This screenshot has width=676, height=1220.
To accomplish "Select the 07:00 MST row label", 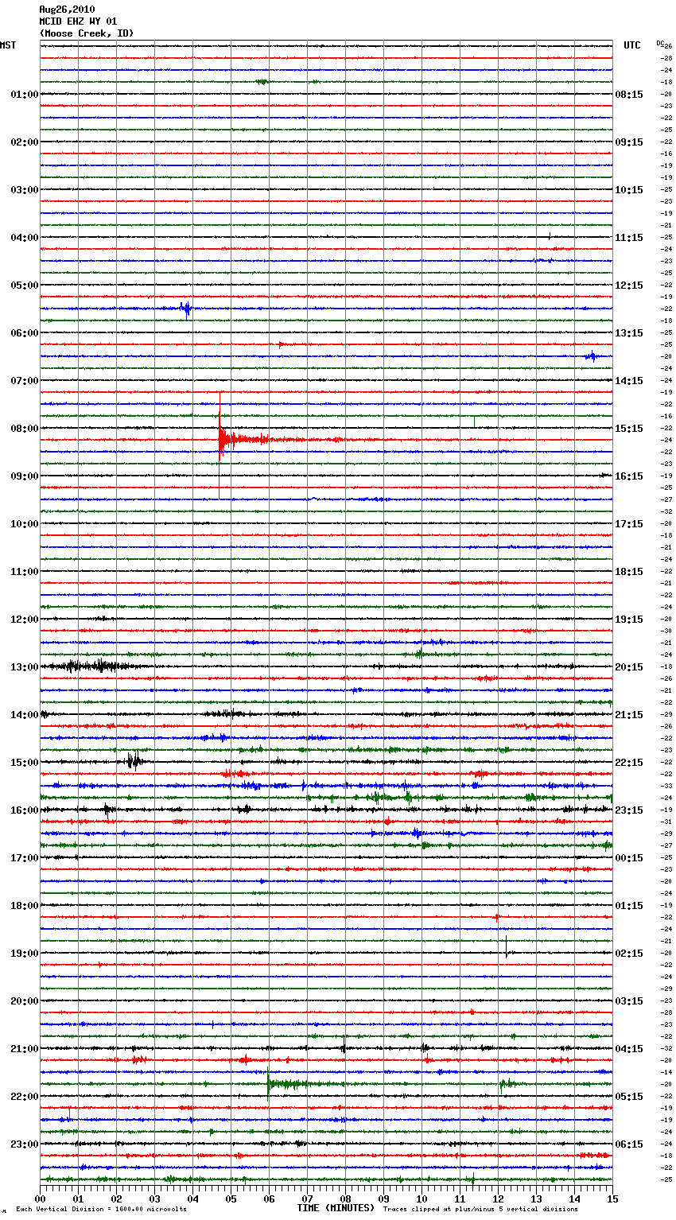I will pos(25,381).
